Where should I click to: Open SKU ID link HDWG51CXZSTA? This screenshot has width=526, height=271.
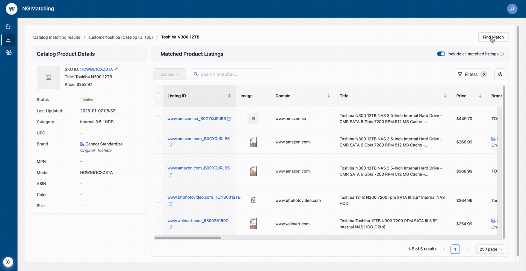coord(97,69)
